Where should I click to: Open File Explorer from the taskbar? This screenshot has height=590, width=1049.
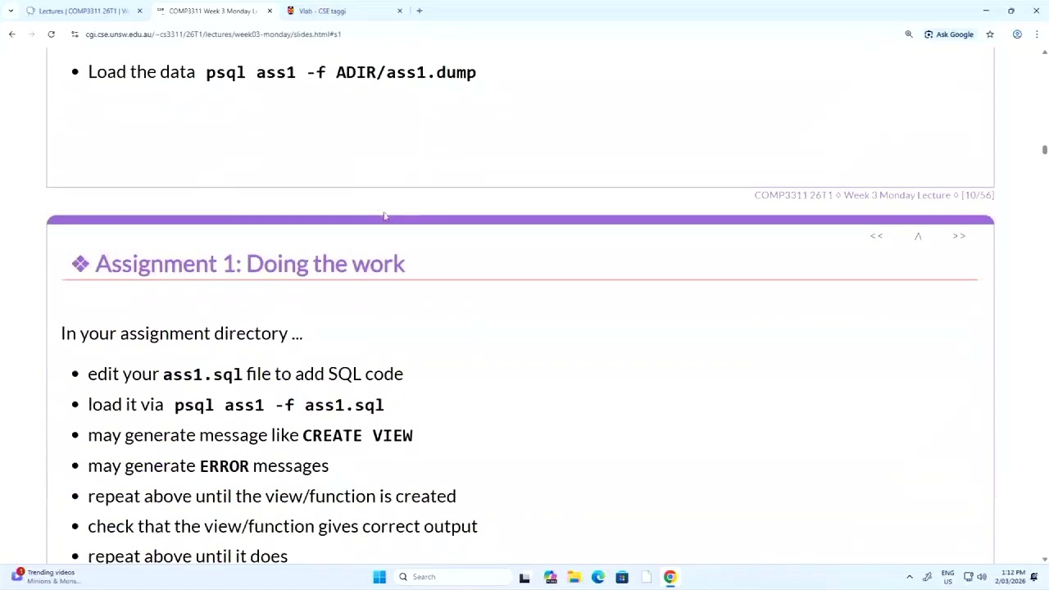click(574, 577)
